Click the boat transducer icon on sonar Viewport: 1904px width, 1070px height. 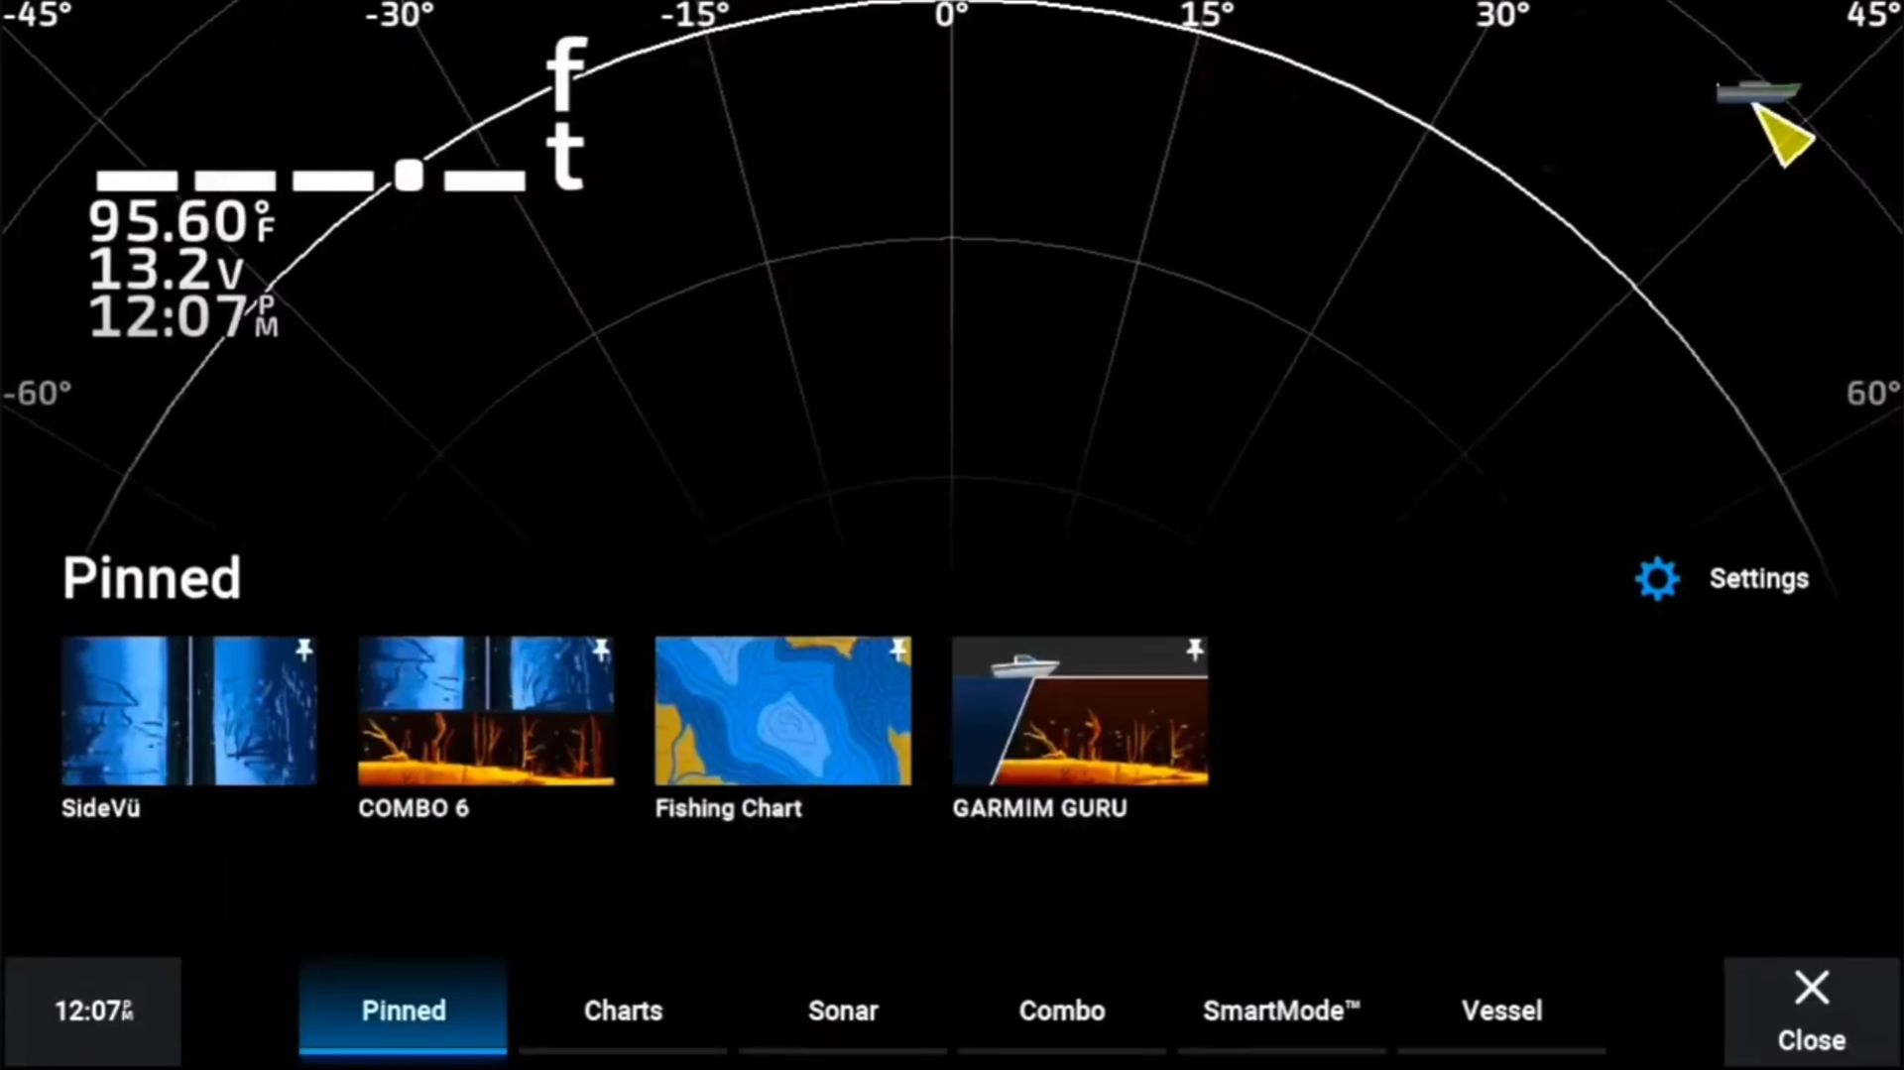pyautogui.click(x=1757, y=92)
